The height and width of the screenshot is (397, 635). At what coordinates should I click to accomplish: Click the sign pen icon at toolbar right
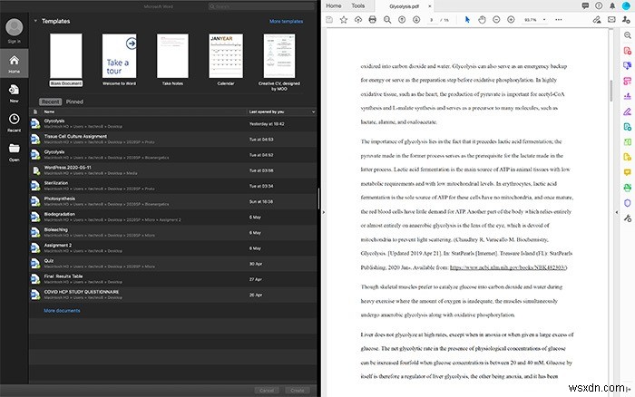[597, 19]
